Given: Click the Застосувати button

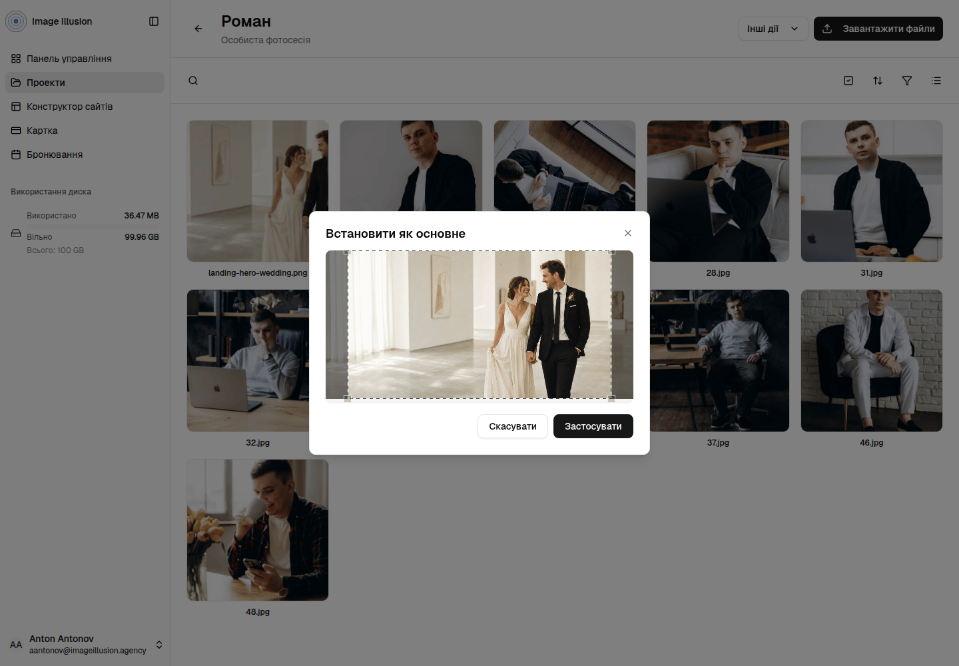Looking at the screenshot, I should coord(593,426).
